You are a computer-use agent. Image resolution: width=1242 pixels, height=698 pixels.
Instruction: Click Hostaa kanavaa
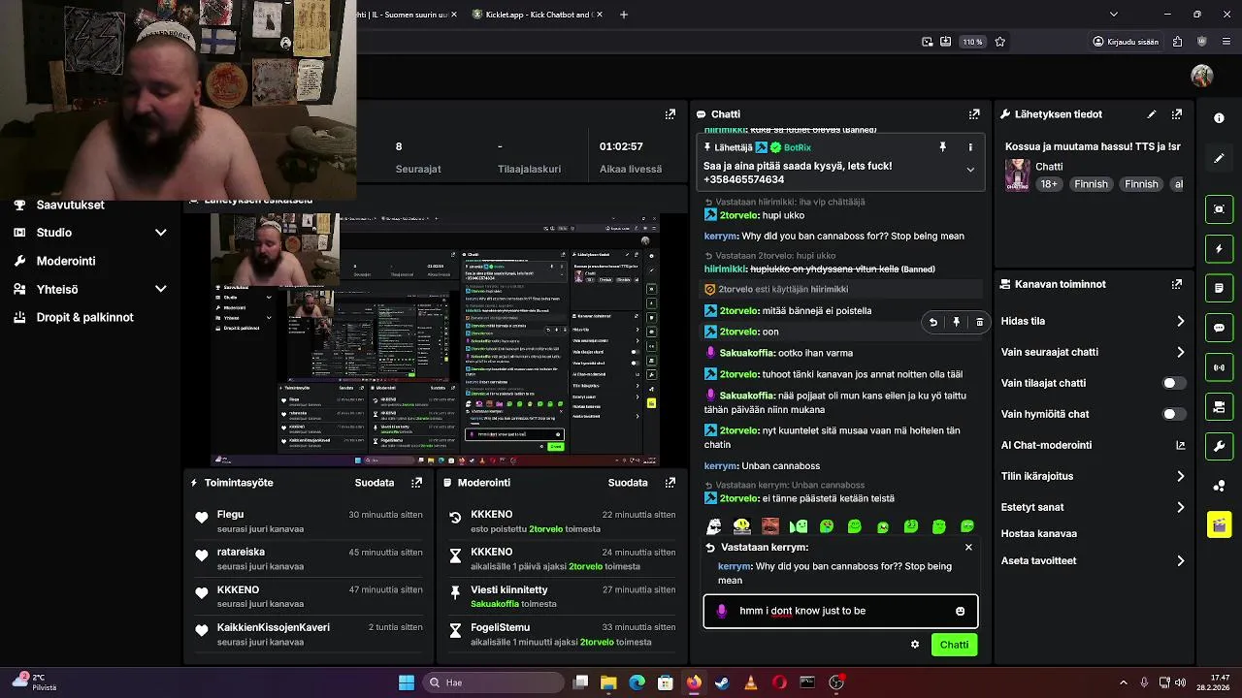click(1039, 533)
